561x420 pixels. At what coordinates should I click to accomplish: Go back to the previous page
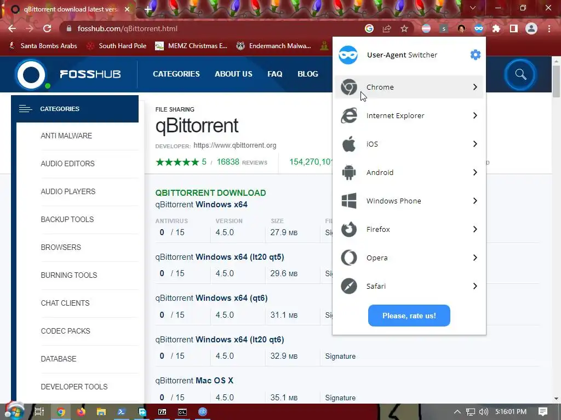(x=12, y=28)
